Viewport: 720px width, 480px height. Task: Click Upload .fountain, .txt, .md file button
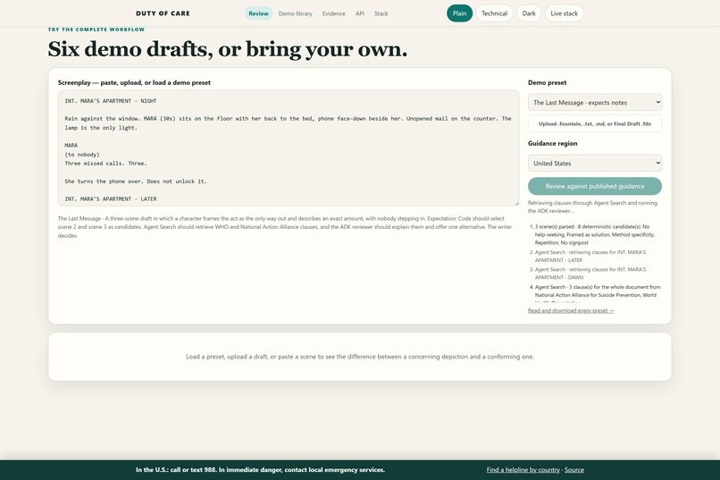(x=595, y=123)
